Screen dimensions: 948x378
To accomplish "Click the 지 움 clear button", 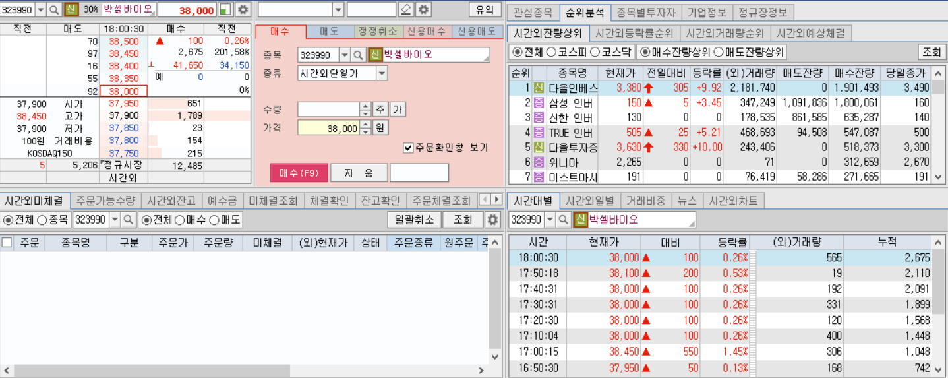I will [359, 173].
